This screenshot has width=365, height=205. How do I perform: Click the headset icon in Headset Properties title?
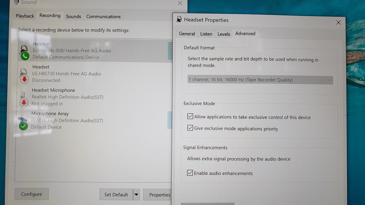tap(179, 19)
